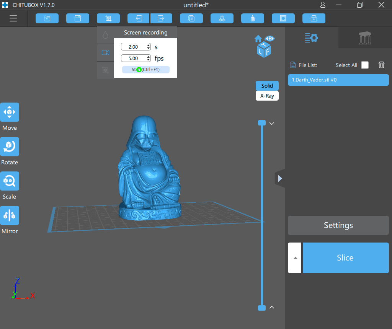392x329 pixels.
Task: Click the water drop capture option icon
Action: pos(106,35)
